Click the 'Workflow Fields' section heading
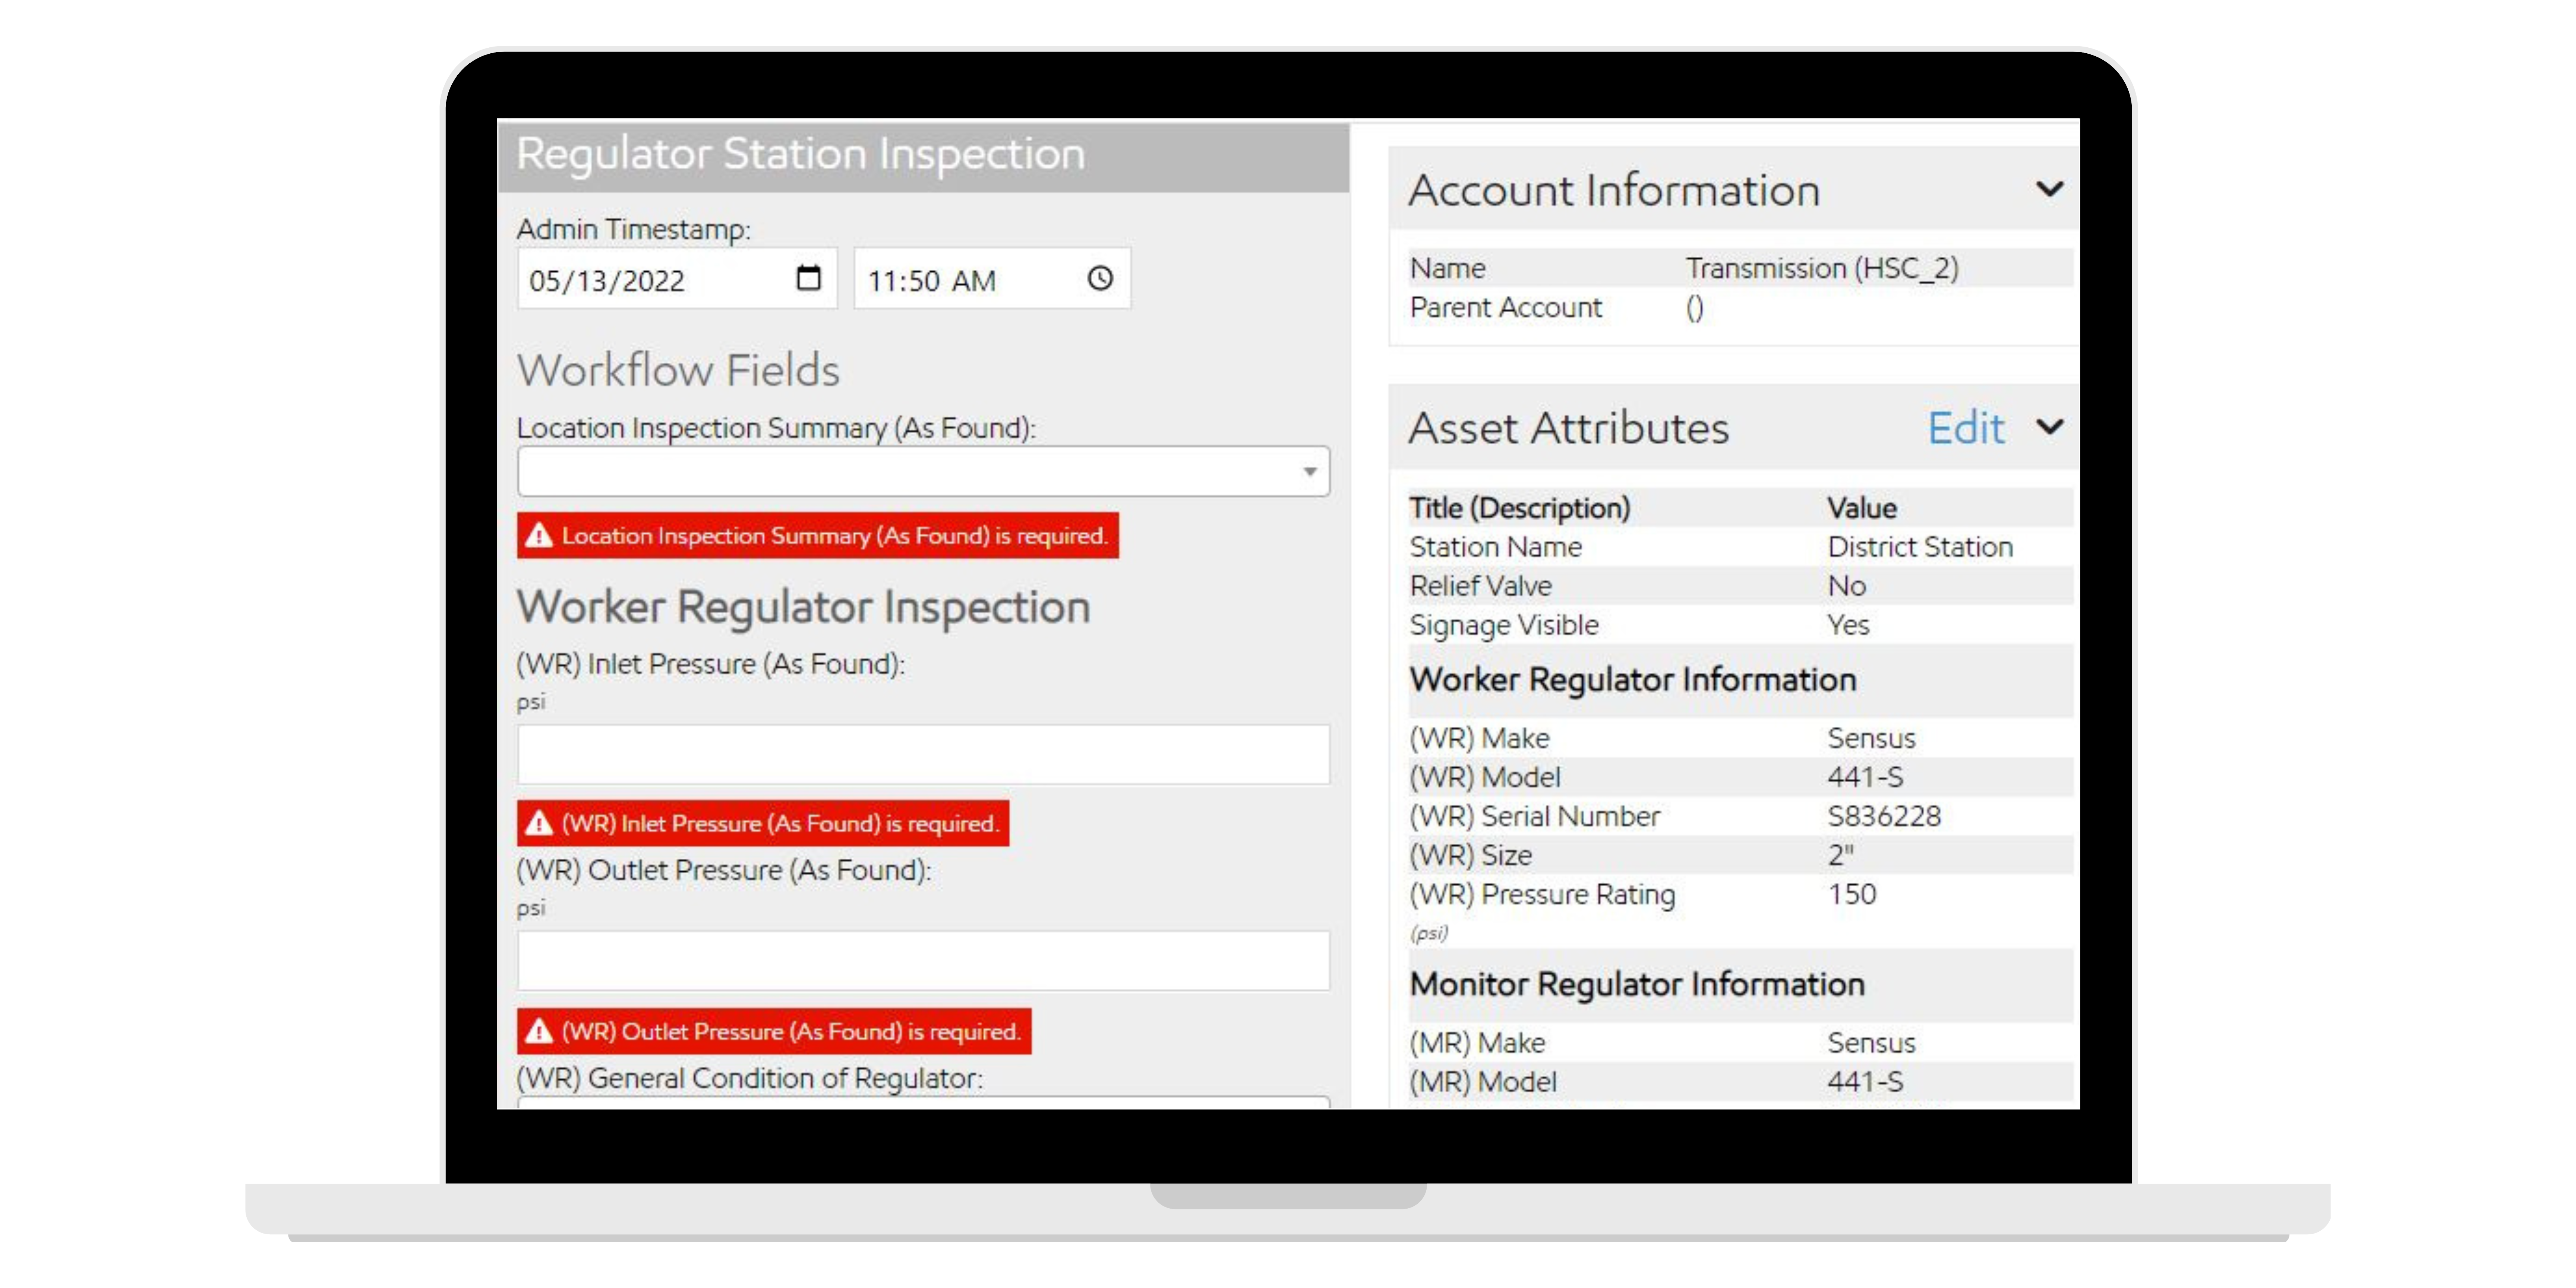The image size is (2576, 1288). (678, 370)
